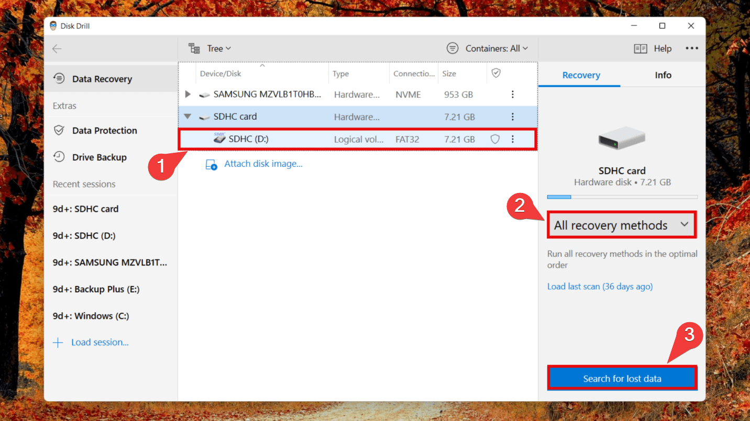Open recent session SAMSUNG MZVLB1T
This screenshot has width=750, height=421.
click(x=110, y=263)
